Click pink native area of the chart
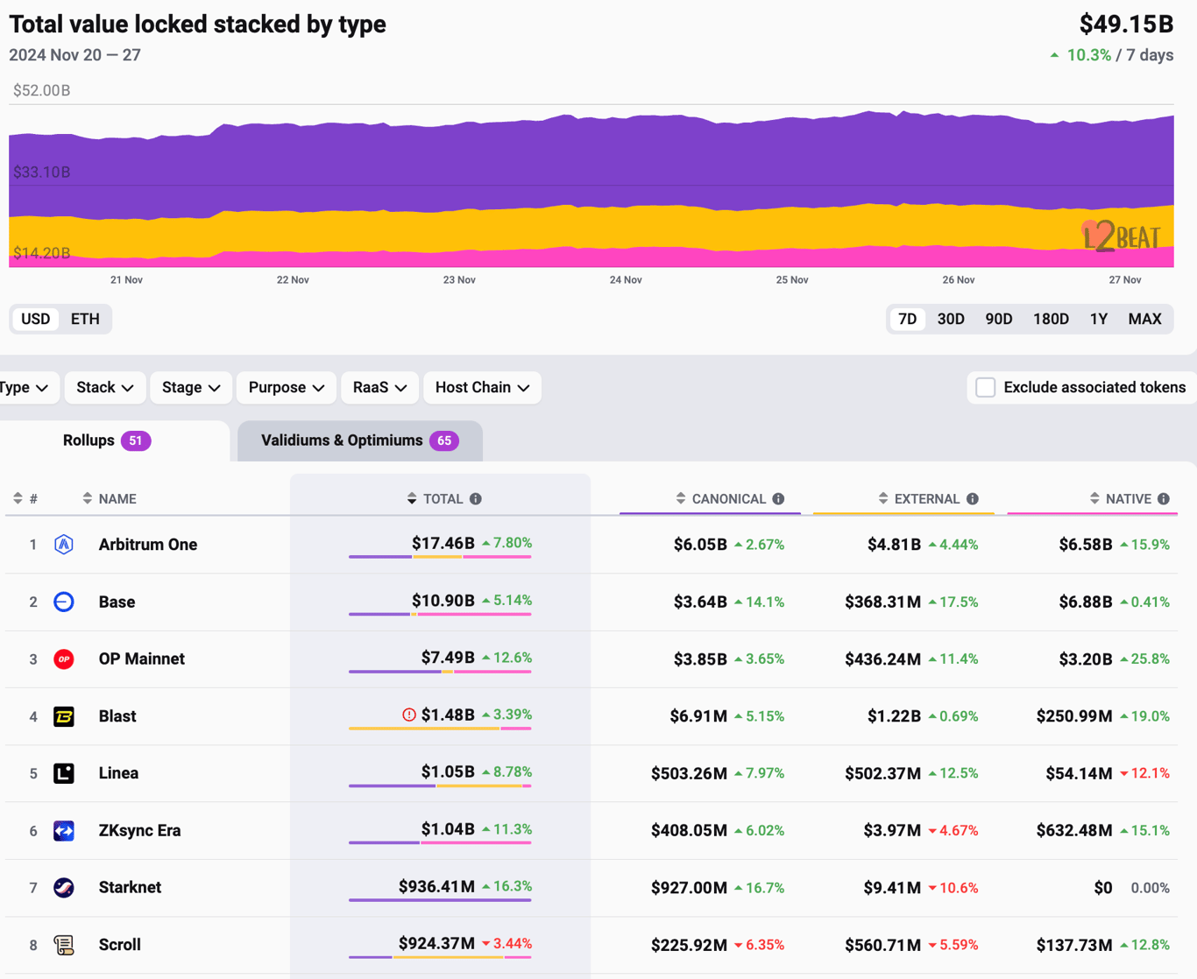The height and width of the screenshot is (979, 1197). click(x=591, y=258)
